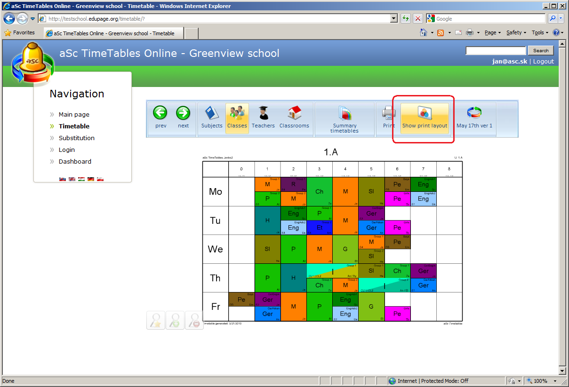Open Summary timetables
The height and width of the screenshot is (387, 569).
pos(345,114)
